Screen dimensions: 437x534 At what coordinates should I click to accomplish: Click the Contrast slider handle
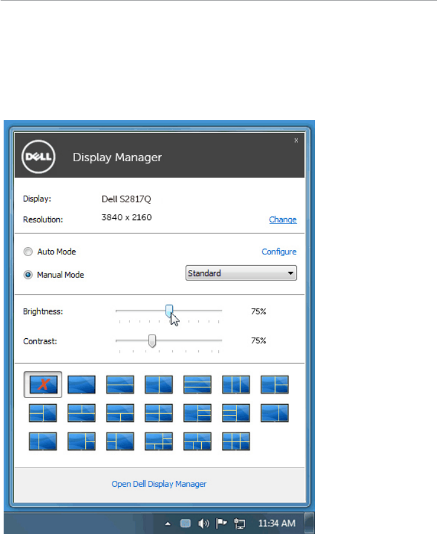coord(152,341)
